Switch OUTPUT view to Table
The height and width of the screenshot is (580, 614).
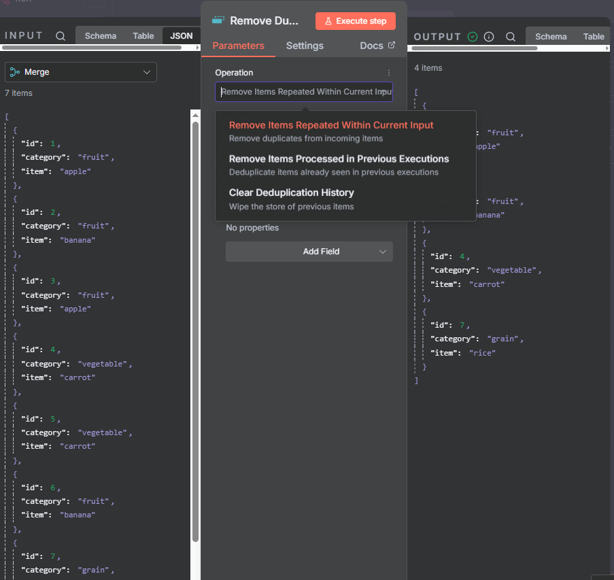pyautogui.click(x=593, y=37)
